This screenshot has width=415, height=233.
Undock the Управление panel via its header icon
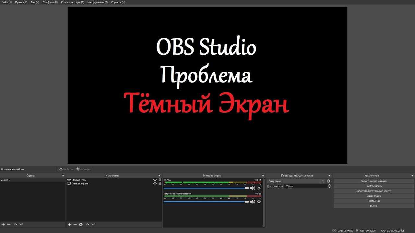[412, 176]
